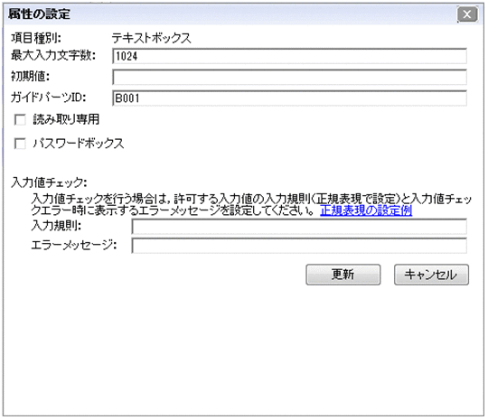488x420 pixels.
Task: Focus the empty 初期値 input field
Action: point(289,77)
